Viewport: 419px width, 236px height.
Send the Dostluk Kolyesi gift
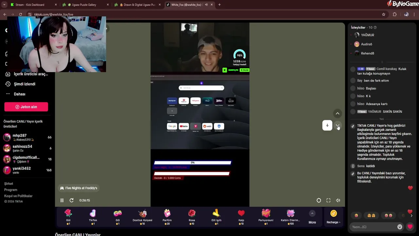pos(142,217)
